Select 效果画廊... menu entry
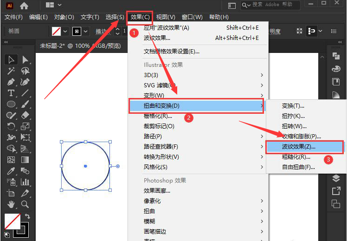This screenshot has width=347, height=241. 157,191
